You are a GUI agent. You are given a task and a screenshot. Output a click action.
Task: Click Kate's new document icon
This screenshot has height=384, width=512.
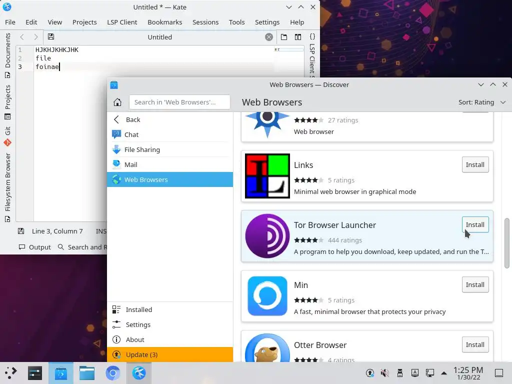coord(284,37)
